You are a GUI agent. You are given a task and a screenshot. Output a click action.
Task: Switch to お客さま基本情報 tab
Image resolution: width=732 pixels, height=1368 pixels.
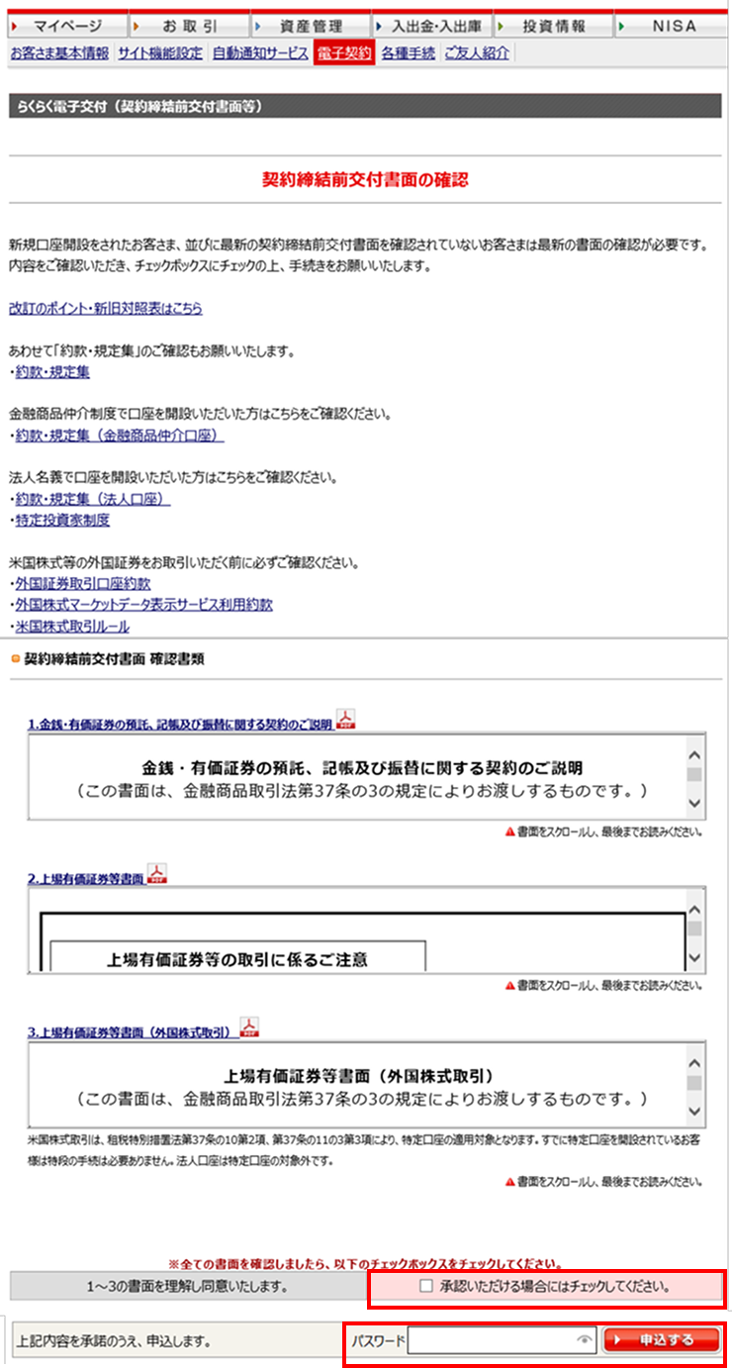pos(59,53)
